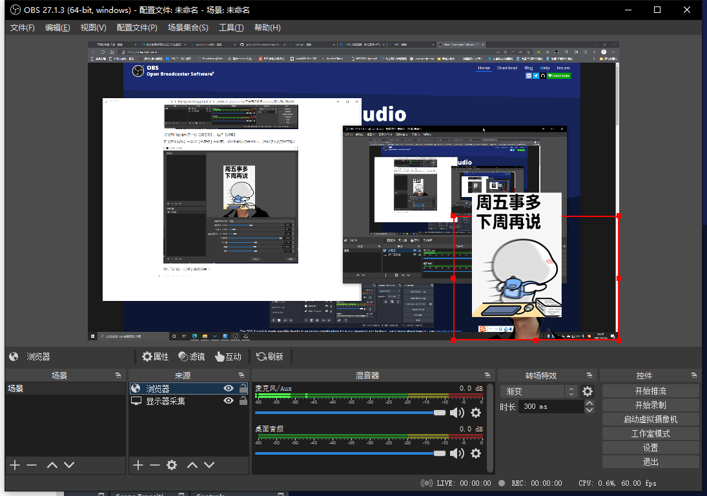
Task: Open the 文件(F) menu
Action: 22,28
